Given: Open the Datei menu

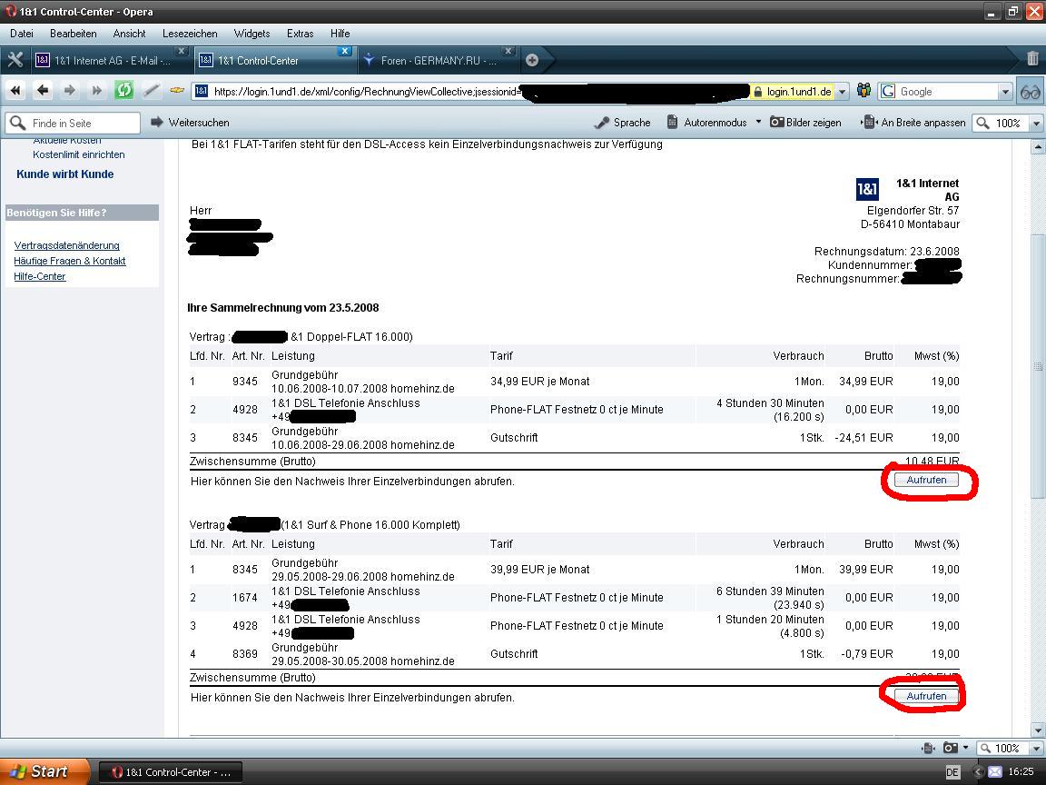Looking at the screenshot, I should click(x=22, y=34).
